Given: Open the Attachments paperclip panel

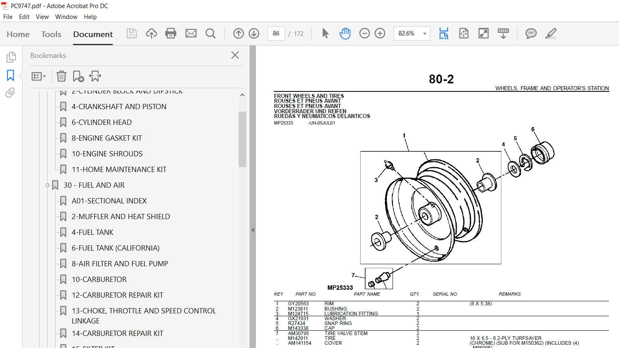Looking at the screenshot, I should pyautogui.click(x=10, y=93).
